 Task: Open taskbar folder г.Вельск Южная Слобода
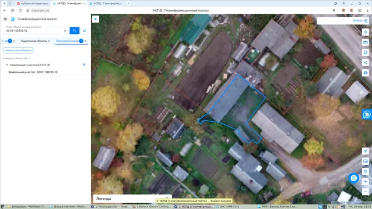click(x=152, y=207)
